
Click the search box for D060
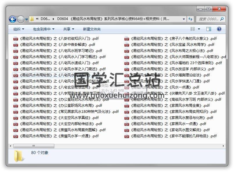210,19
